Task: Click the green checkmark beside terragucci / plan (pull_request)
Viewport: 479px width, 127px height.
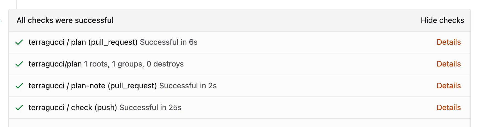Action: point(19,42)
